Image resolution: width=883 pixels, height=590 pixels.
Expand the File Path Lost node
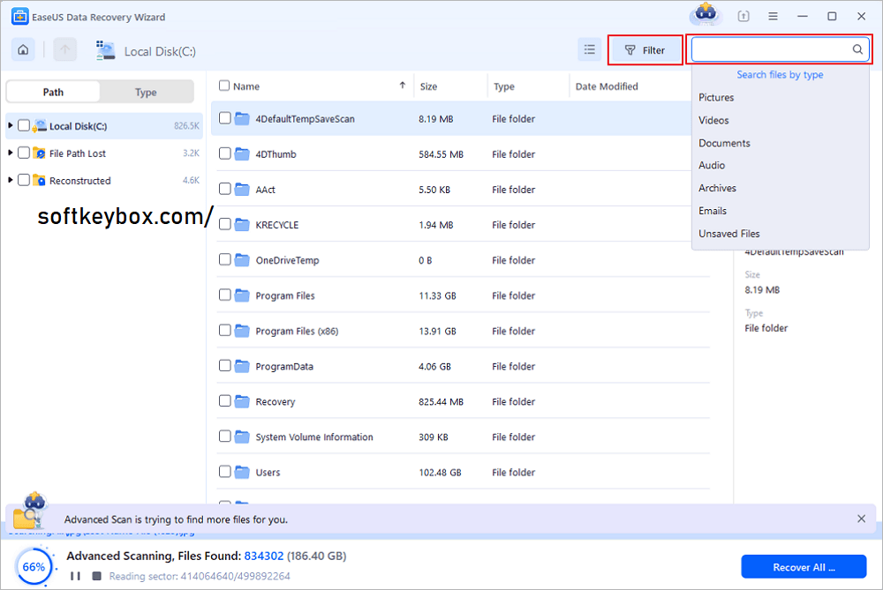[x=9, y=153]
